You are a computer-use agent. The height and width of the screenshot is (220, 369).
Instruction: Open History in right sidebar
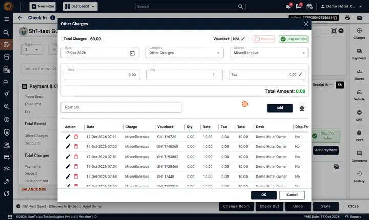click(359, 177)
